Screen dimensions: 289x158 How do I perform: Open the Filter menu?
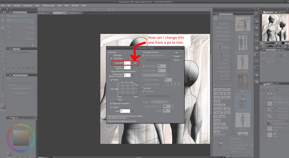pyautogui.click(x=67, y=5)
